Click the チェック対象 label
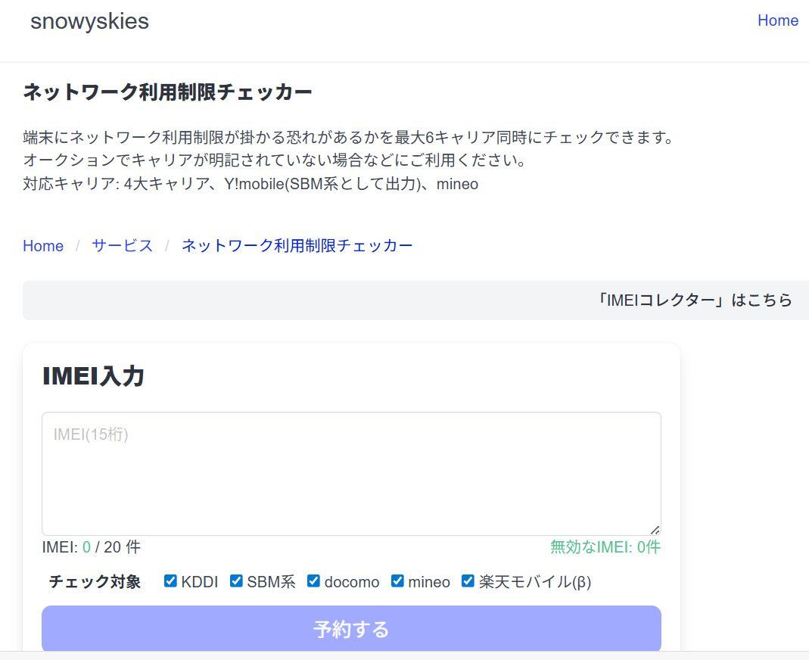The width and height of the screenshot is (809, 660). (x=95, y=582)
